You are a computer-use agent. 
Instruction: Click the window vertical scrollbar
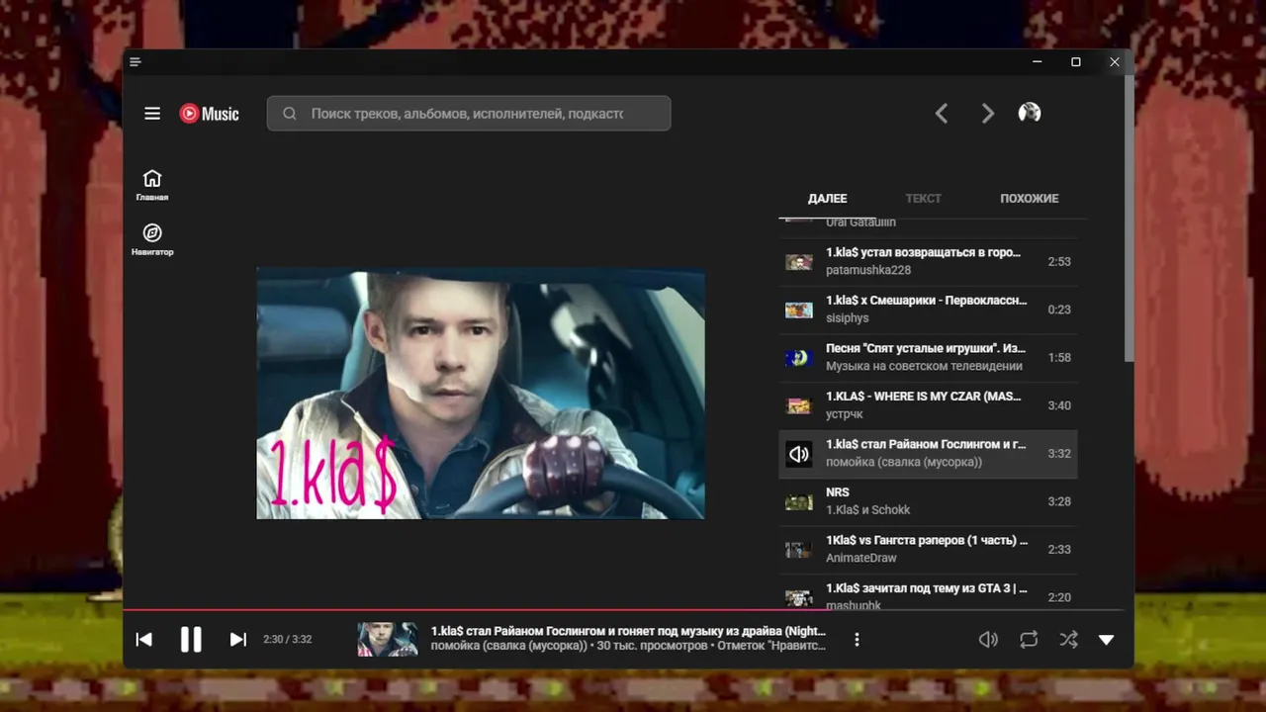click(x=1129, y=218)
